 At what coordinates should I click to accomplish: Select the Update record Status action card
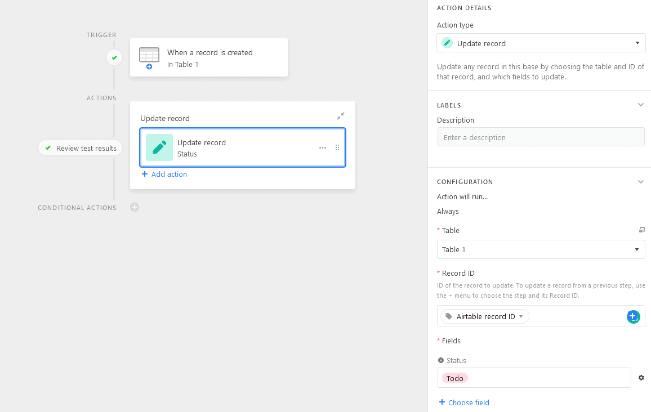(243, 147)
